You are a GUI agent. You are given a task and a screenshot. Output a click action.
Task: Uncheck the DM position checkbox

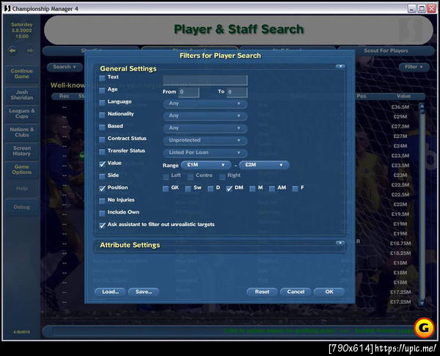[230, 189]
